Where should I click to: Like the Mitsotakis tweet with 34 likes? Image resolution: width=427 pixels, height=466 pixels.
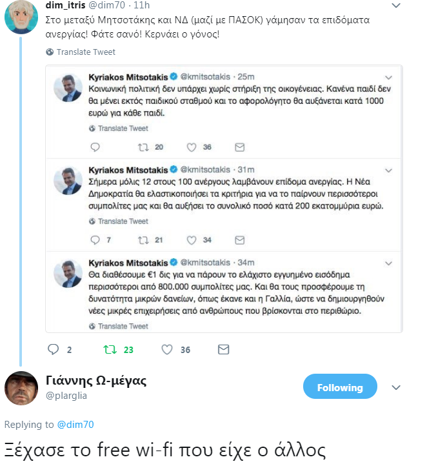pos(191,240)
